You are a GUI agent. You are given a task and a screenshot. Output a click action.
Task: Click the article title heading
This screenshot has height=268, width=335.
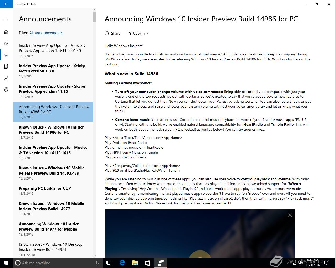tap(201, 19)
